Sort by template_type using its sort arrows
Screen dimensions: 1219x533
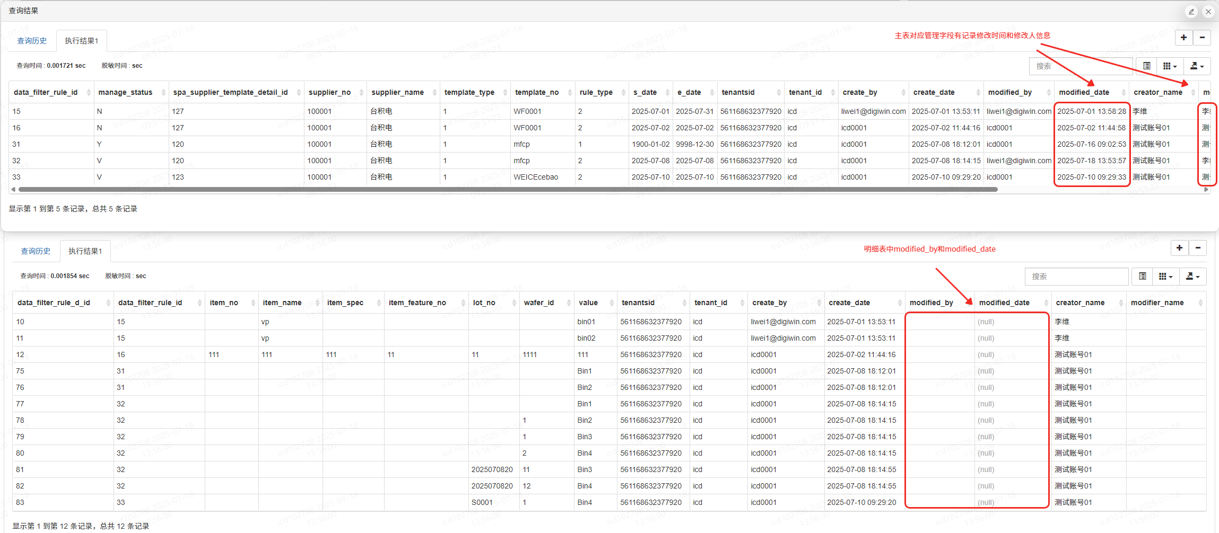pyautogui.click(x=505, y=92)
